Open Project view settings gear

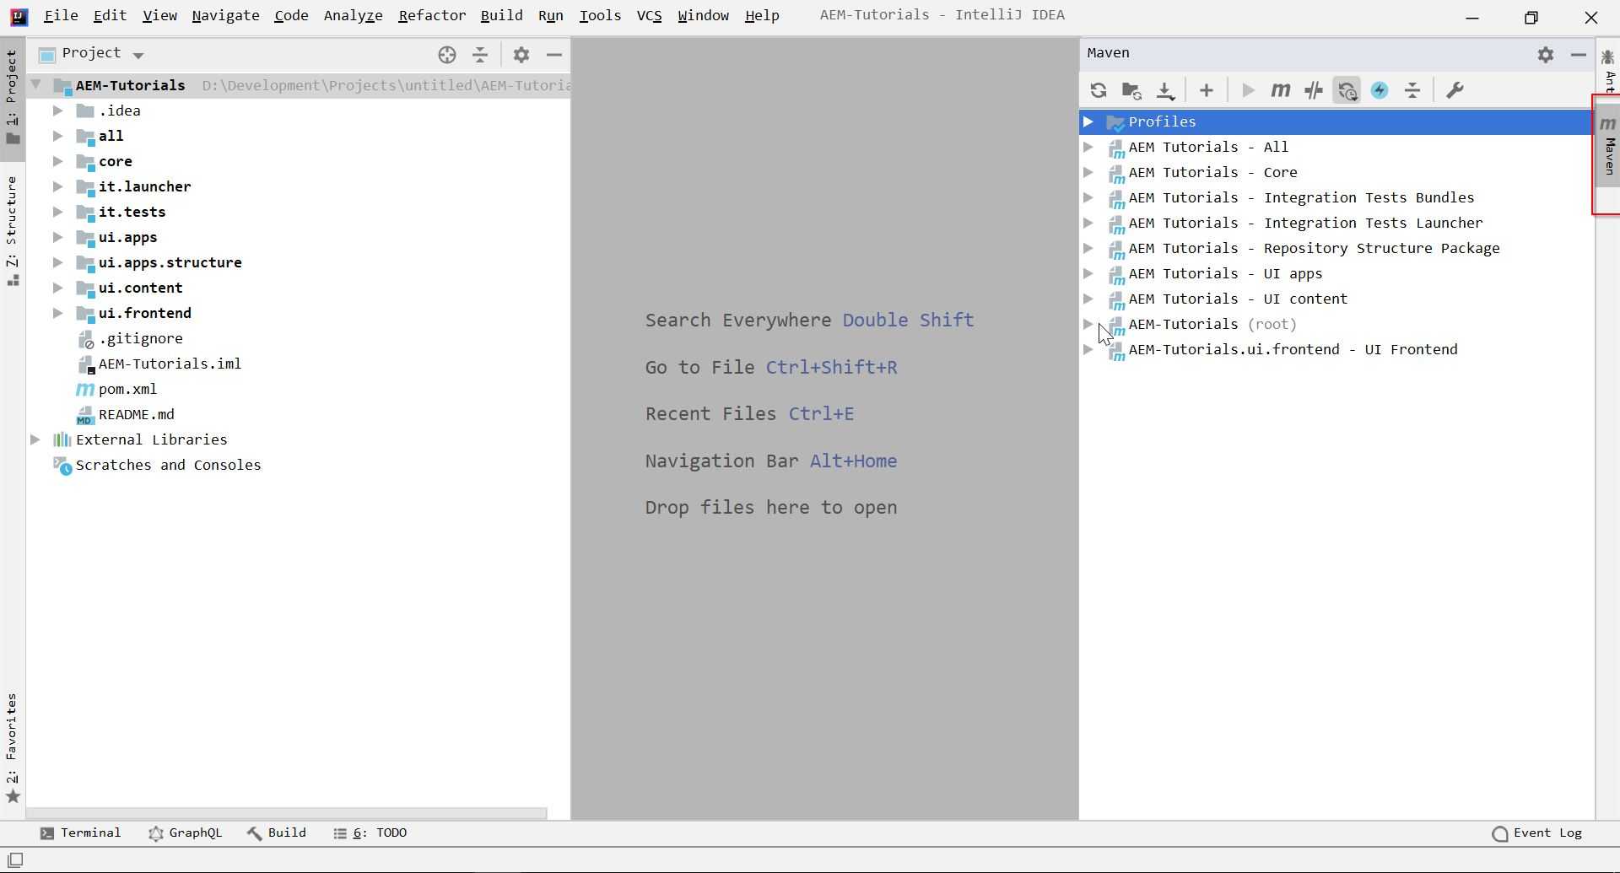point(521,55)
